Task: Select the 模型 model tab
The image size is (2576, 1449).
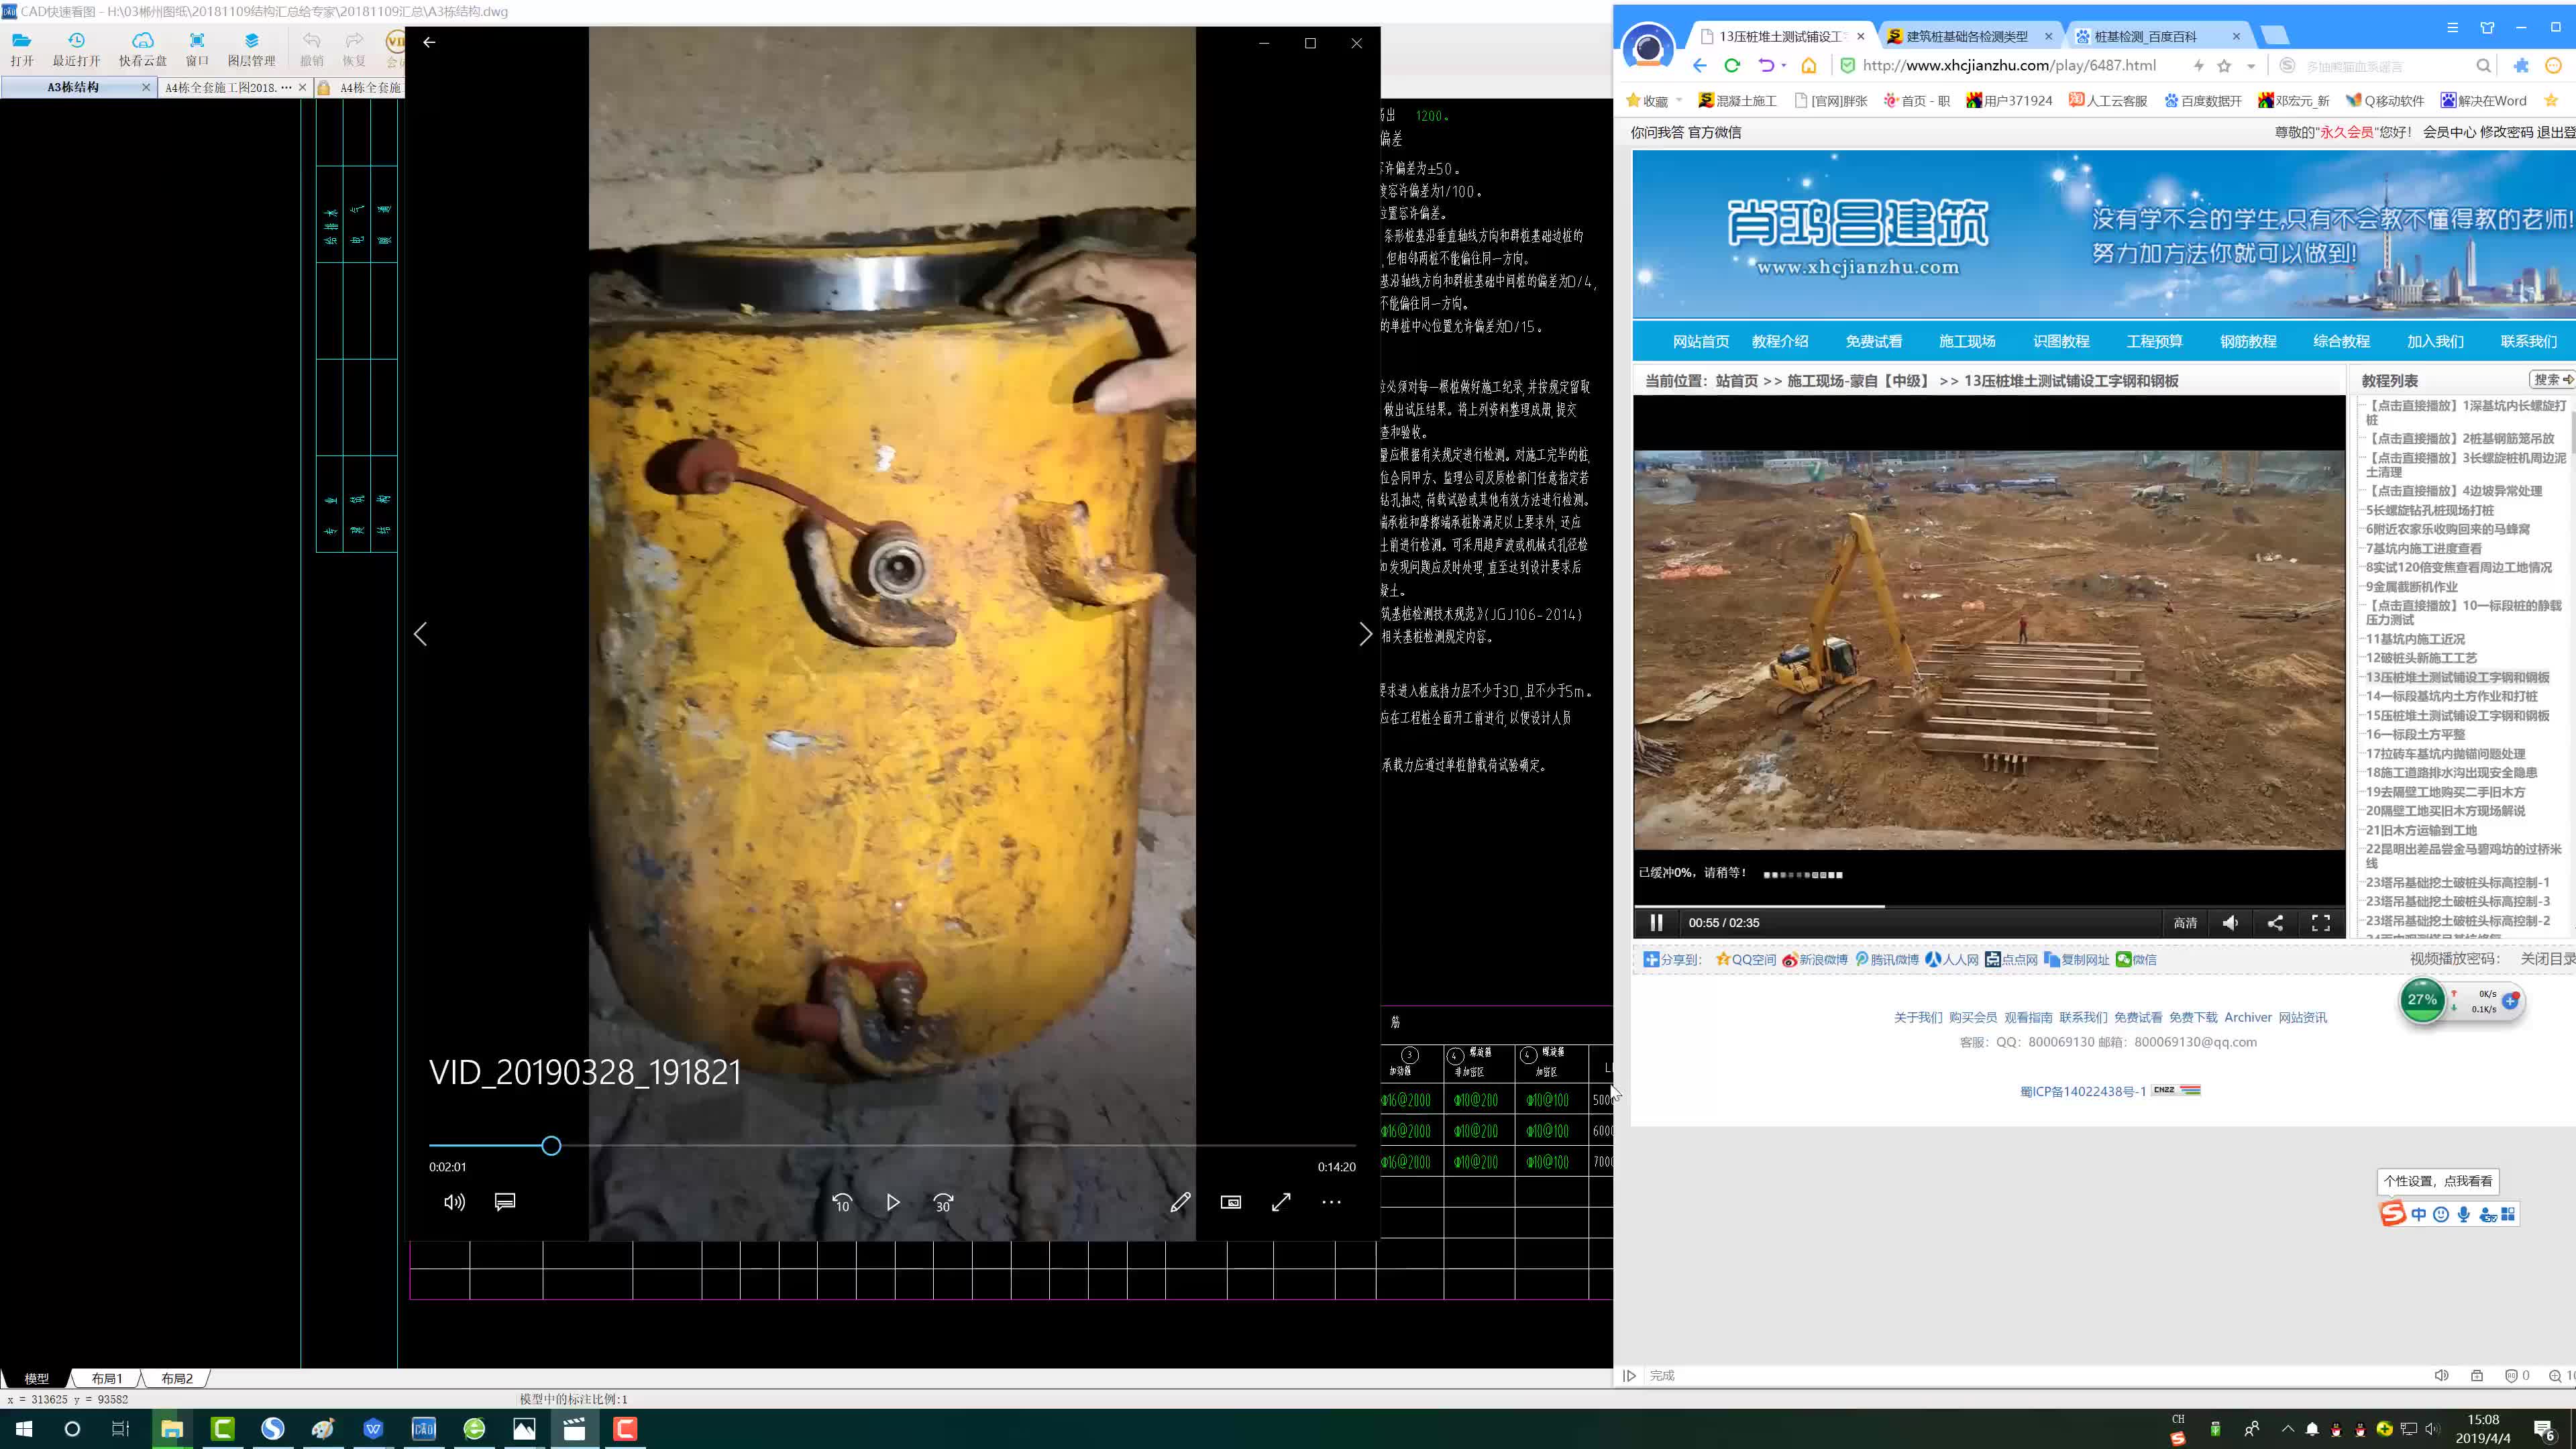Action: click(36, 1378)
